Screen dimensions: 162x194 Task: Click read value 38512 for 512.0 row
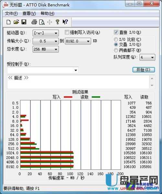point(146,149)
